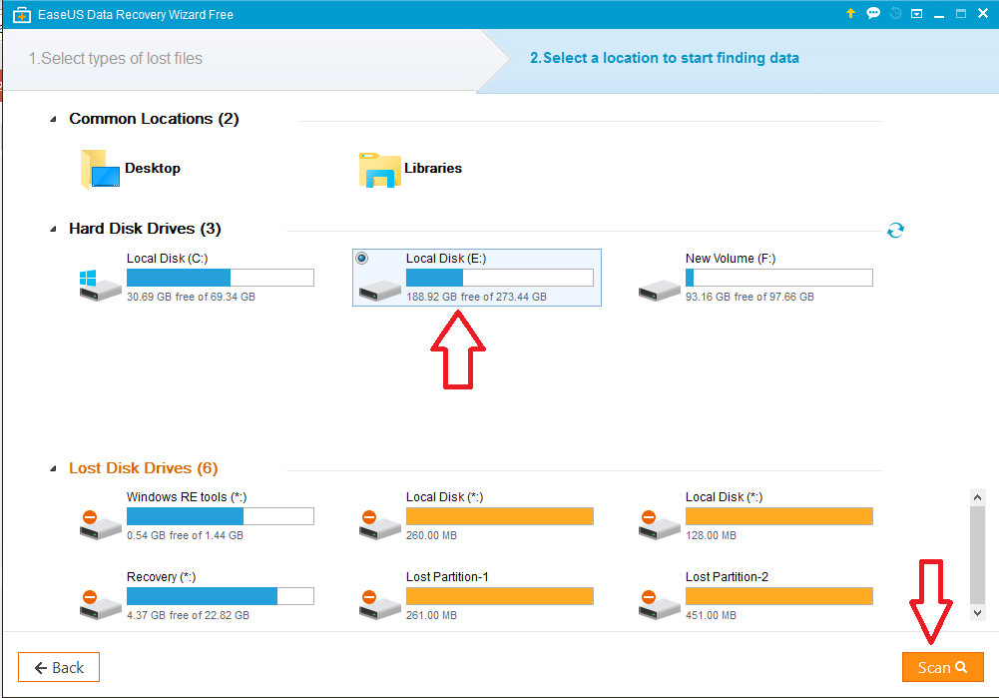999x698 pixels.
Task: Click the Back button
Action: click(x=59, y=667)
